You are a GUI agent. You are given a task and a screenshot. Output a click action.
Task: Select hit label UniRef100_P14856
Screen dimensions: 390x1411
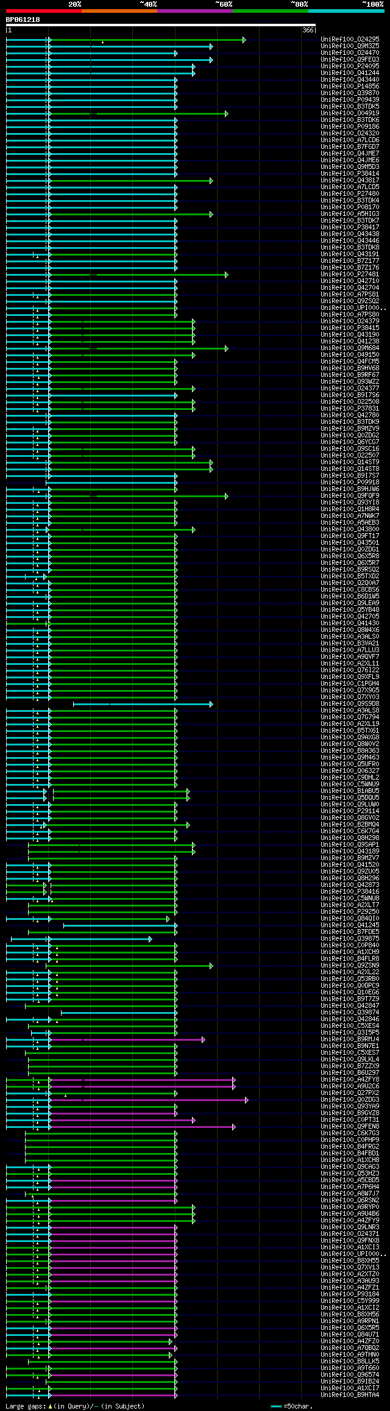tap(350, 87)
